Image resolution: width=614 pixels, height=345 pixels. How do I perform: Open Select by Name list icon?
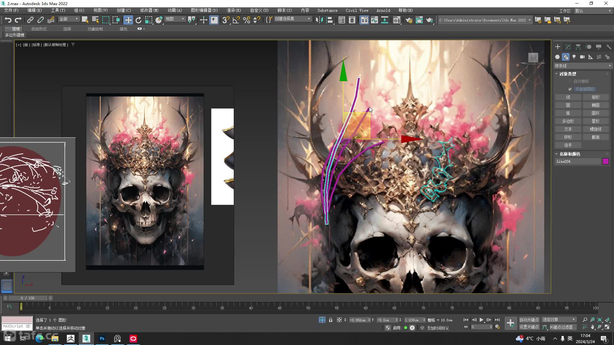point(95,20)
